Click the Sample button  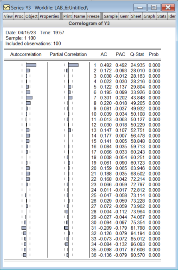111,16
